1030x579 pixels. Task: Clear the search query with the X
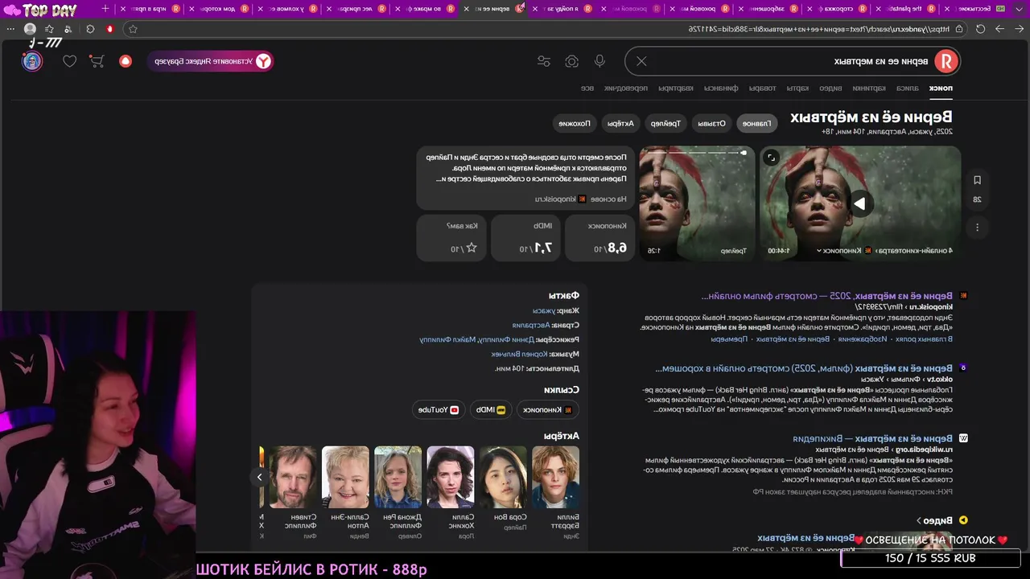tap(641, 61)
